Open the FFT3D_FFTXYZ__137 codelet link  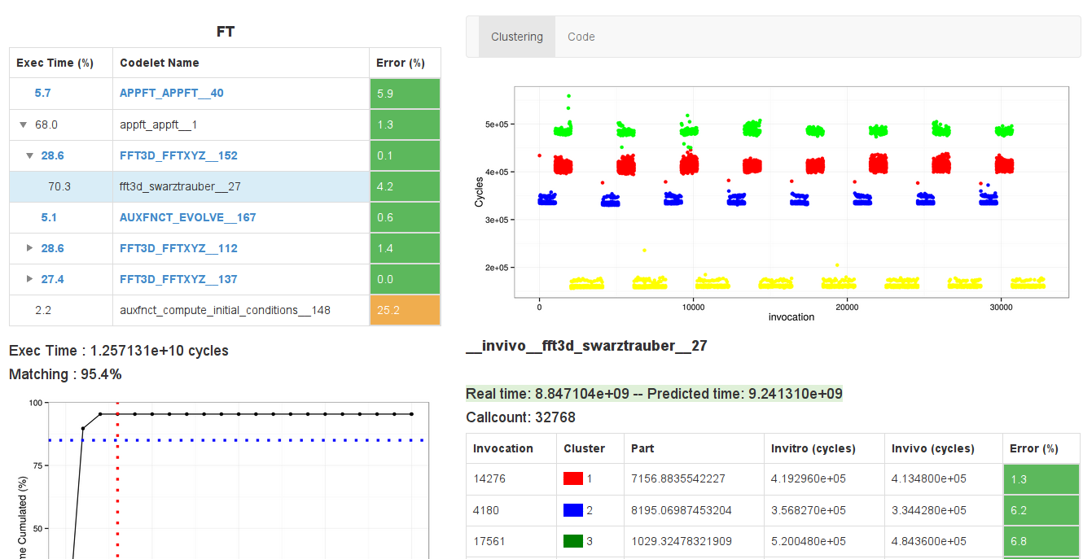178,279
